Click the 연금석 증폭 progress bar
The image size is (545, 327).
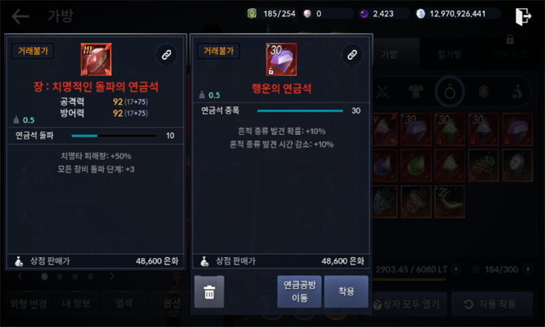[300, 111]
